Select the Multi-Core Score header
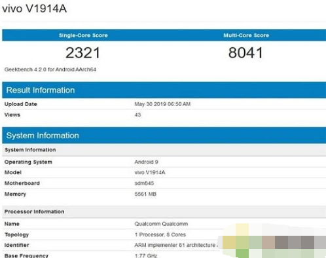326x258 pixels. [246, 35]
